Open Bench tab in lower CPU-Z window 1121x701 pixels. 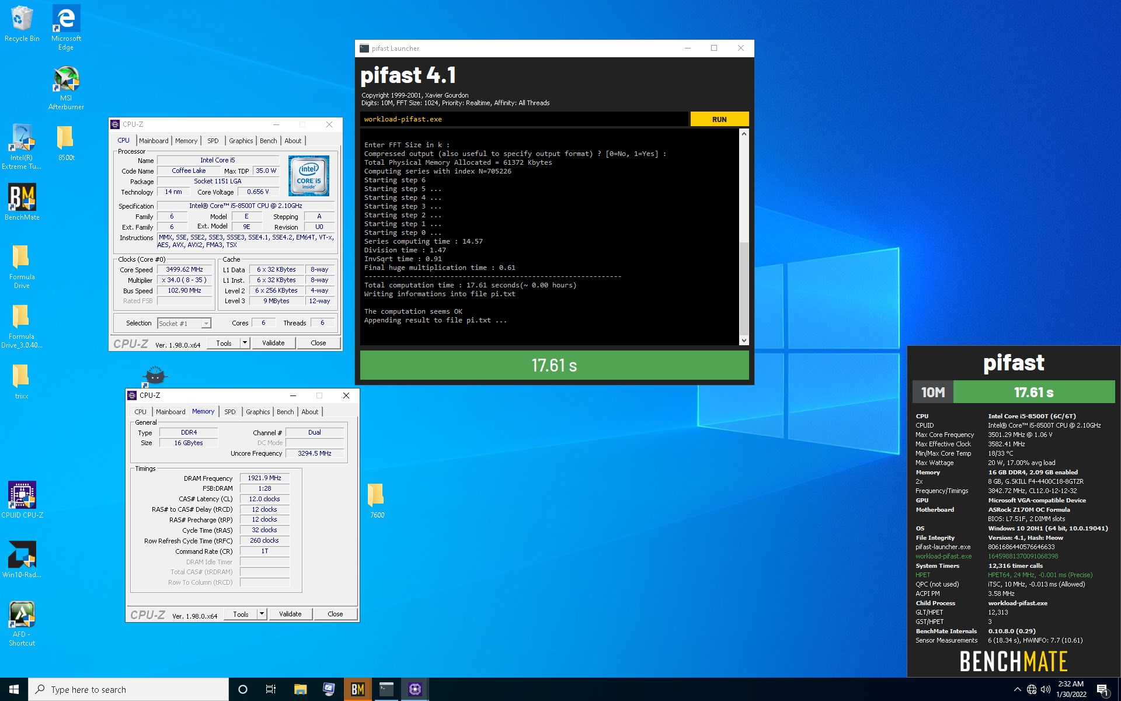click(x=286, y=412)
